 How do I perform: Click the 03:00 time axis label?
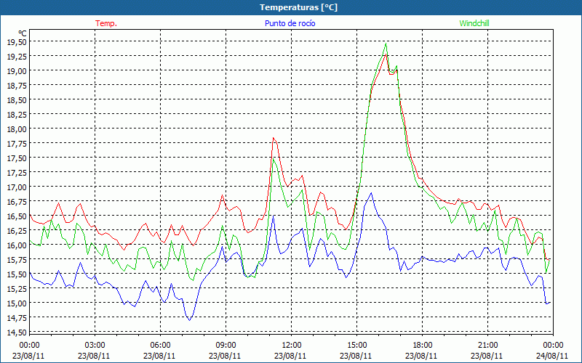[95, 346]
